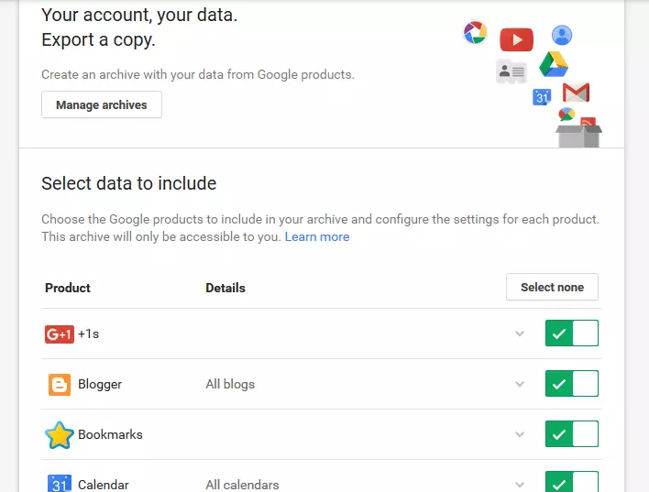Switch off the Bookmarks toggle
The image size is (649, 492).
(572, 434)
